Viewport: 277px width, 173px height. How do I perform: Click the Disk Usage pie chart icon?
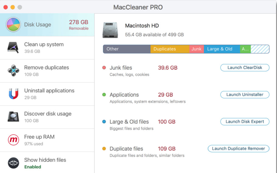pos(13,25)
